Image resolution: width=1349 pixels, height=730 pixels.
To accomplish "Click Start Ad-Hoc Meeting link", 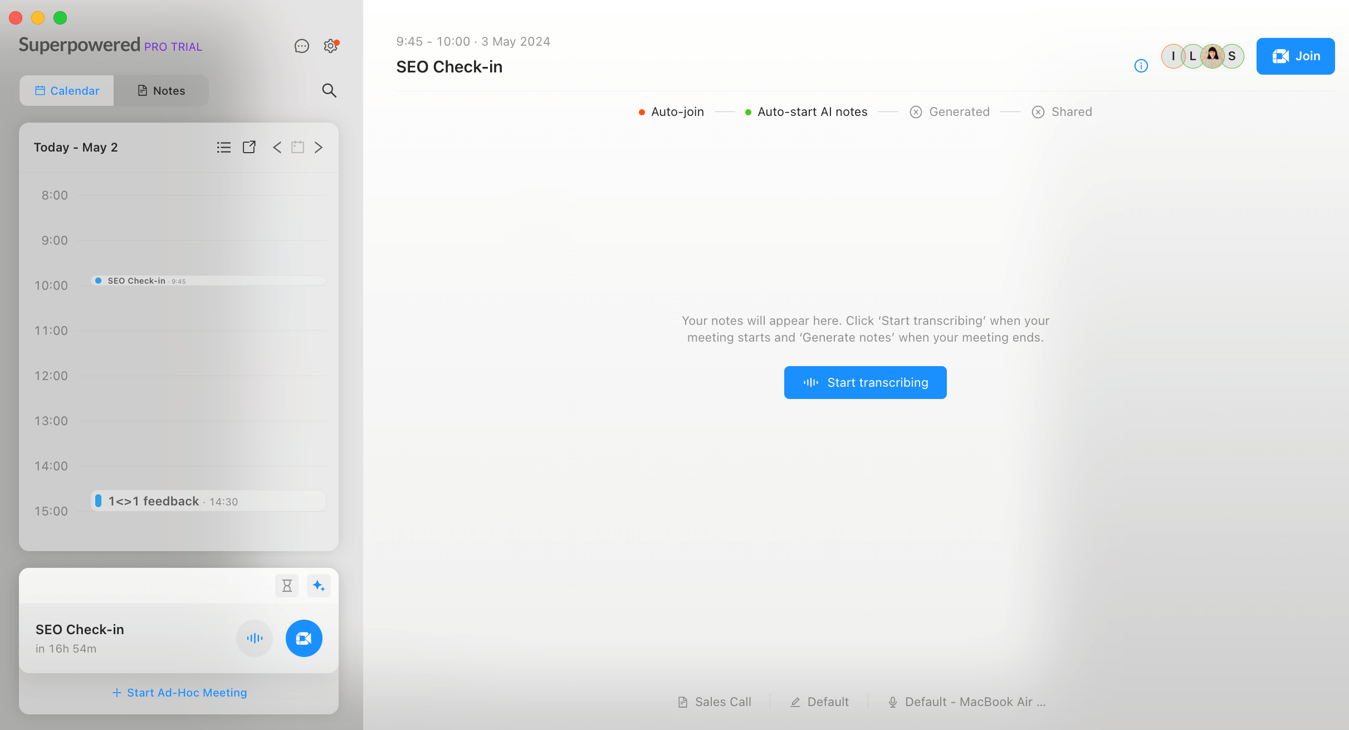I will pos(179,693).
